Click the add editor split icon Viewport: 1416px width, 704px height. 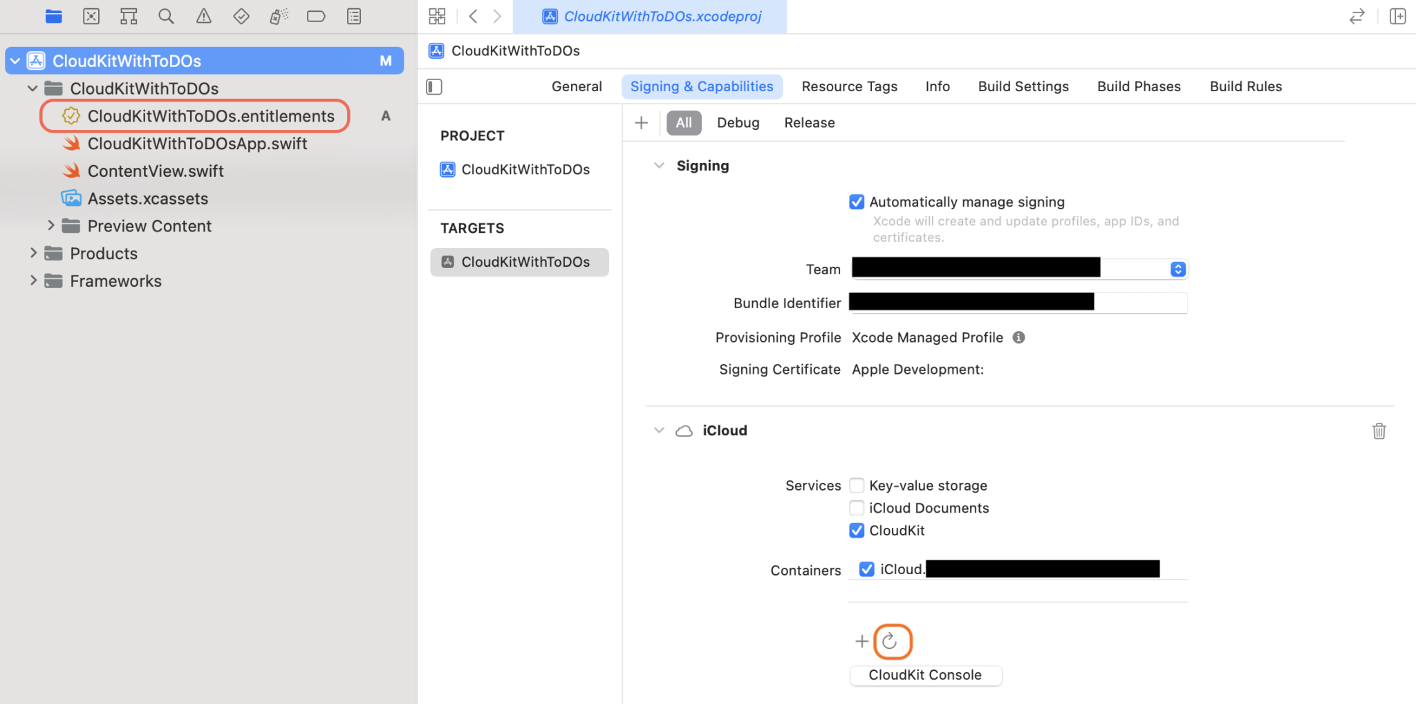tap(1397, 16)
